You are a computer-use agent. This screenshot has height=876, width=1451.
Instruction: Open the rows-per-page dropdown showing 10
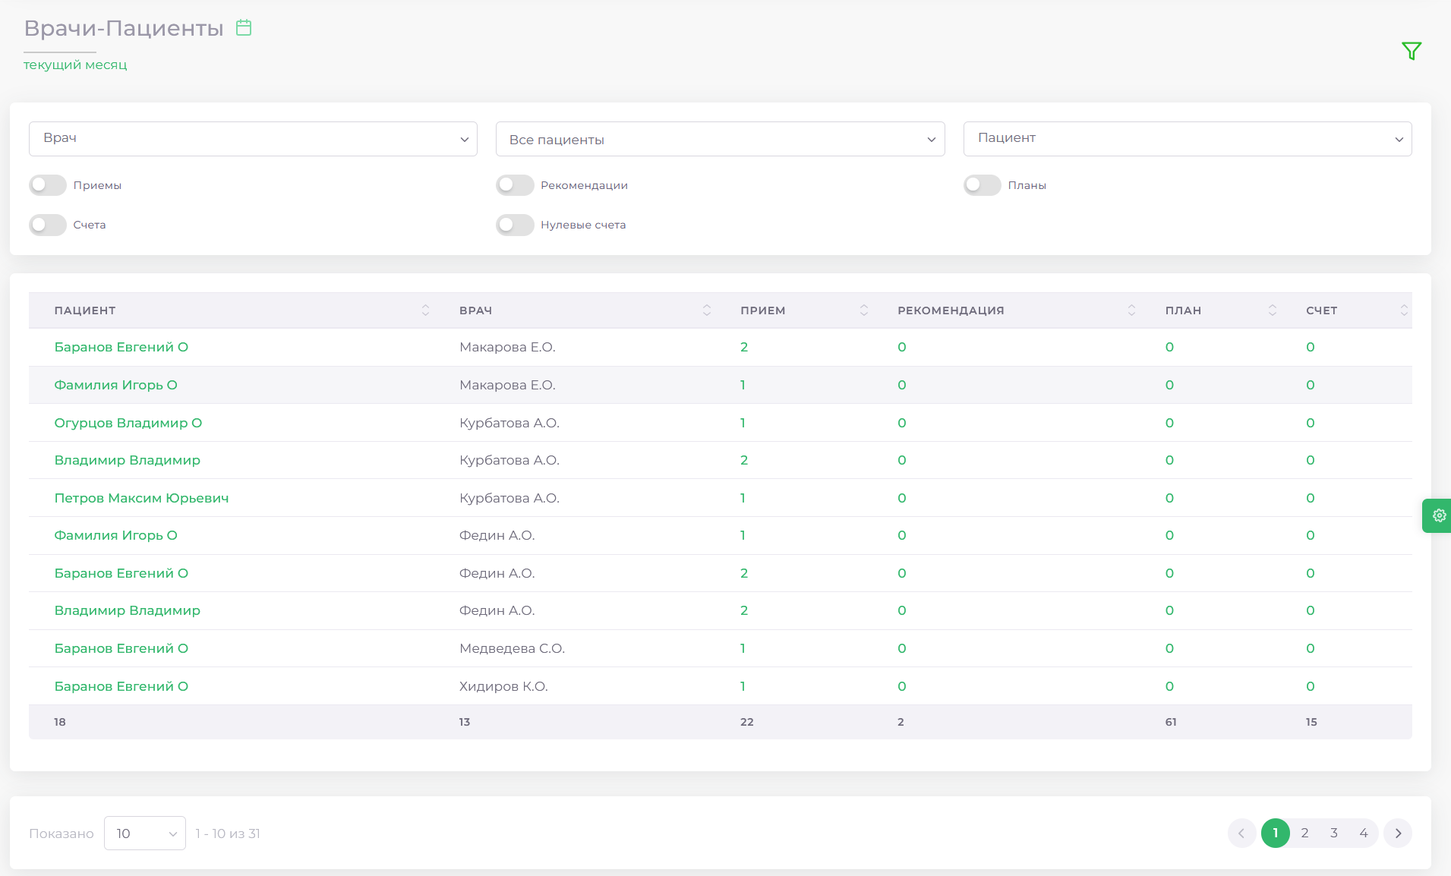145,833
